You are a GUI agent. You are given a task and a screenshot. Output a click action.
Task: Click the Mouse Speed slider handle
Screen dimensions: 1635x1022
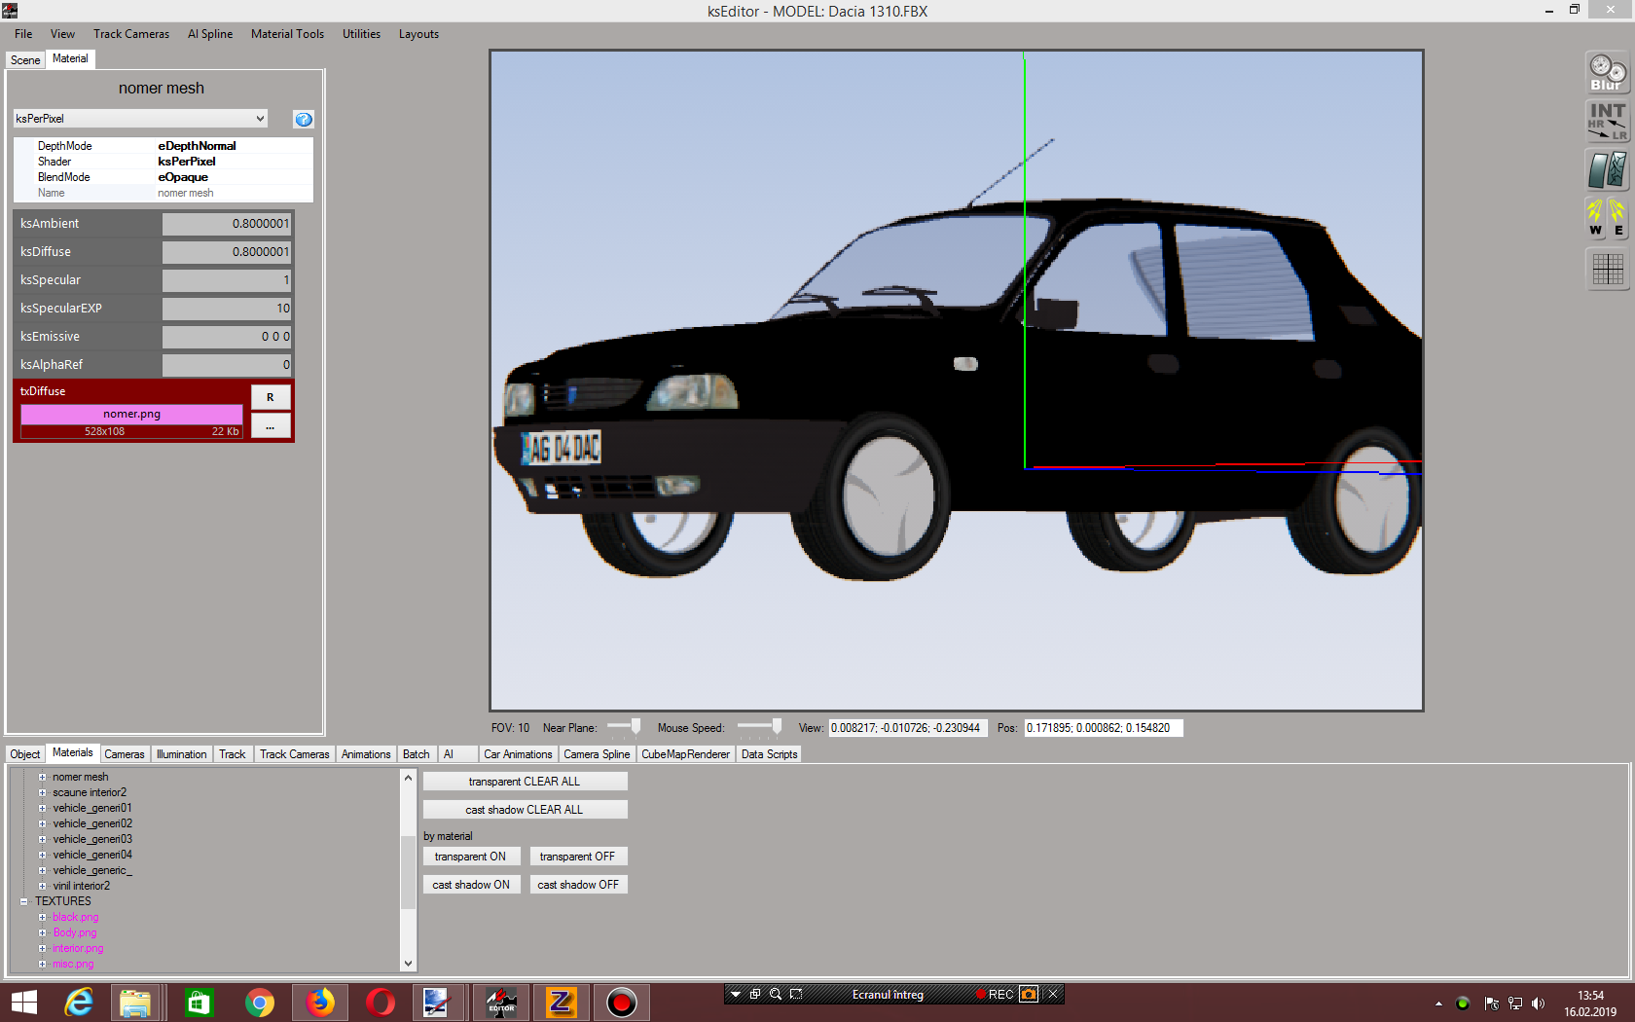click(777, 726)
